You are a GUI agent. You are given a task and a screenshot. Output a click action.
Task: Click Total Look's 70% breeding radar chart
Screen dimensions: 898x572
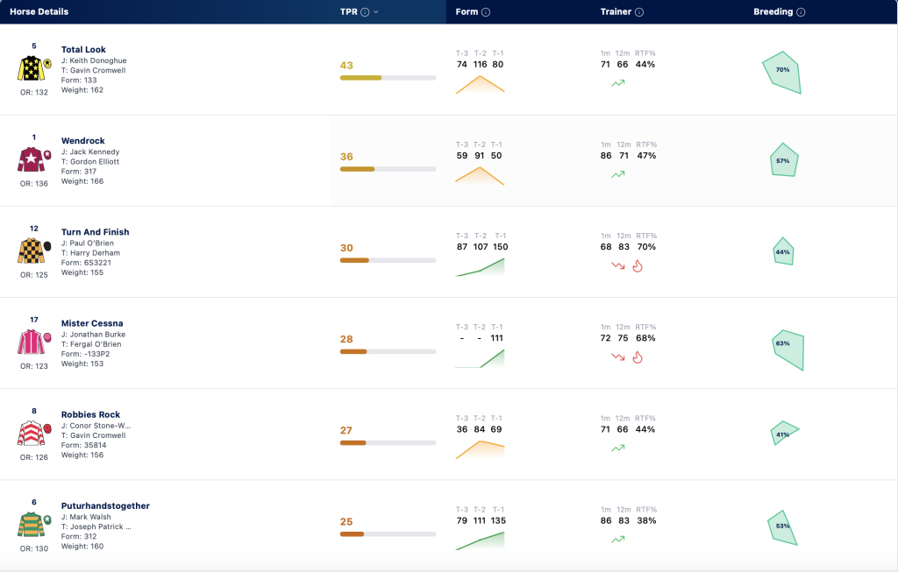782,73
